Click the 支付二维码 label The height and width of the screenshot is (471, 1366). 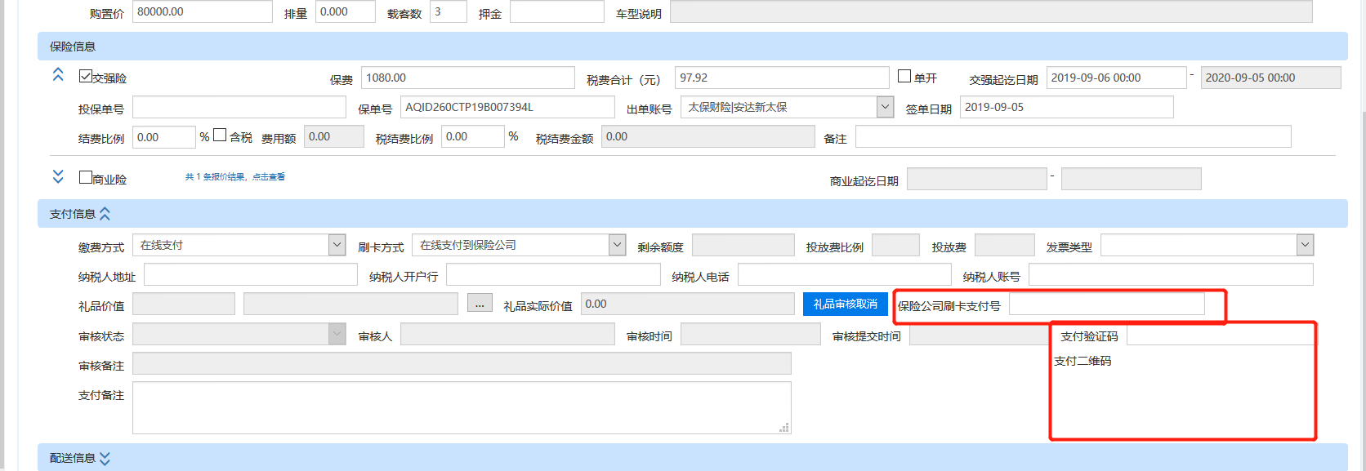pos(1083,361)
